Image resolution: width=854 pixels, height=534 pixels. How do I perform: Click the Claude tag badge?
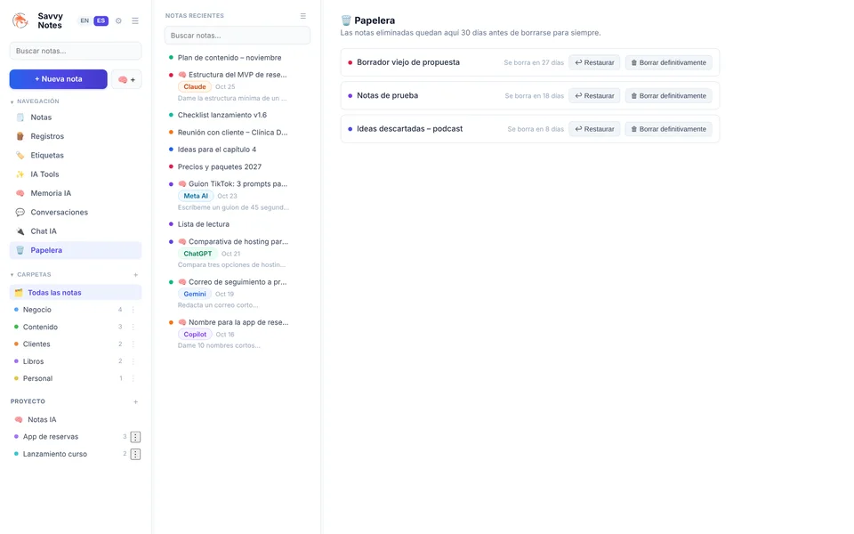click(195, 86)
